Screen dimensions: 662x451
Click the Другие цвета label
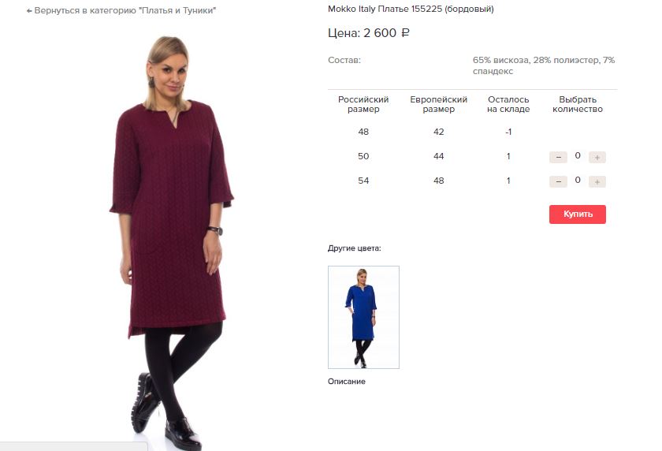coord(354,248)
